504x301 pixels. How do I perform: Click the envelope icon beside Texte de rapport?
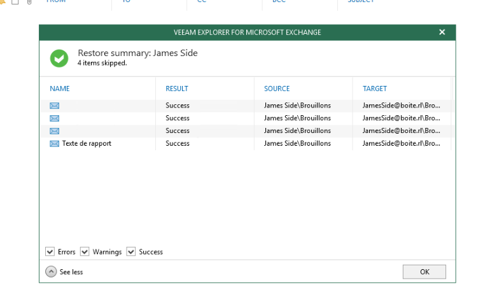tap(54, 144)
